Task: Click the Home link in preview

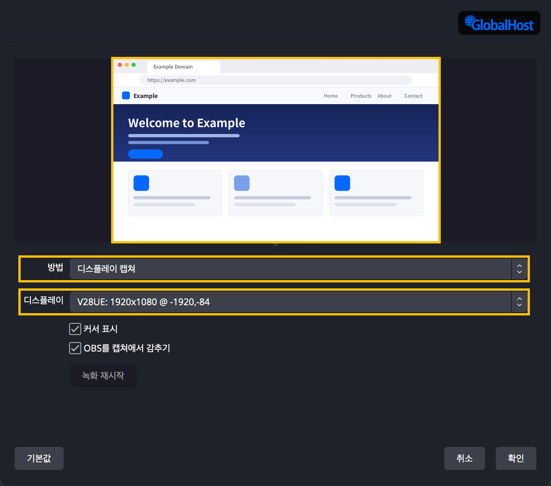Action: click(x=331, y=96)
